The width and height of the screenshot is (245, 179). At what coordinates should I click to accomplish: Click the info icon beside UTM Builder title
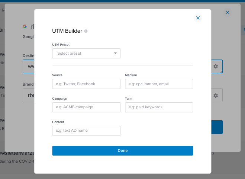pyautogui.click(x=86, y=31)
